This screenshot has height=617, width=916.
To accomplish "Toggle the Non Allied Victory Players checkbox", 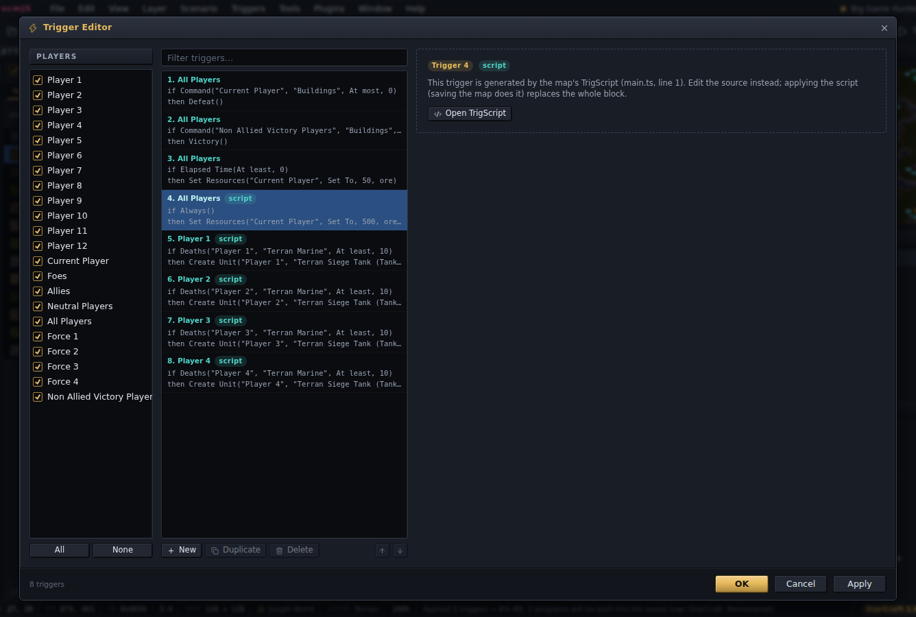I will click(x=38, y=397).
